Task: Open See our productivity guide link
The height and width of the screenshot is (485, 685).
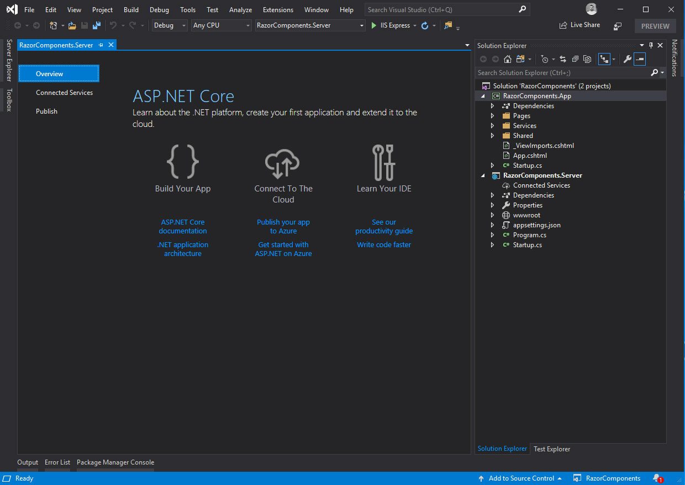Action: (384, 227)
